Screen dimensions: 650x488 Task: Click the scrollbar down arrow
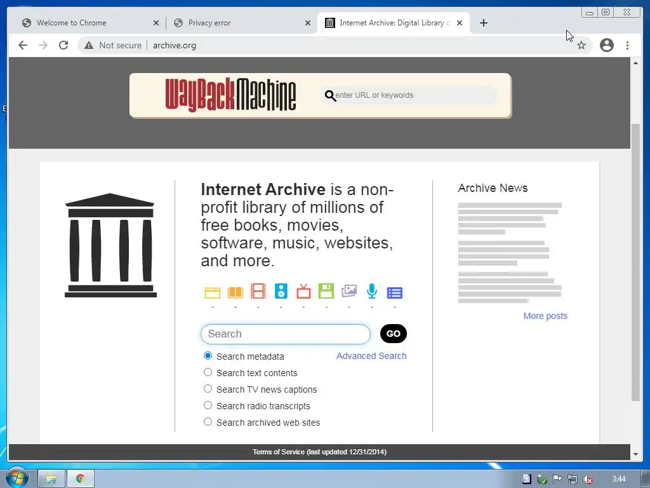(x=635, y=454)
